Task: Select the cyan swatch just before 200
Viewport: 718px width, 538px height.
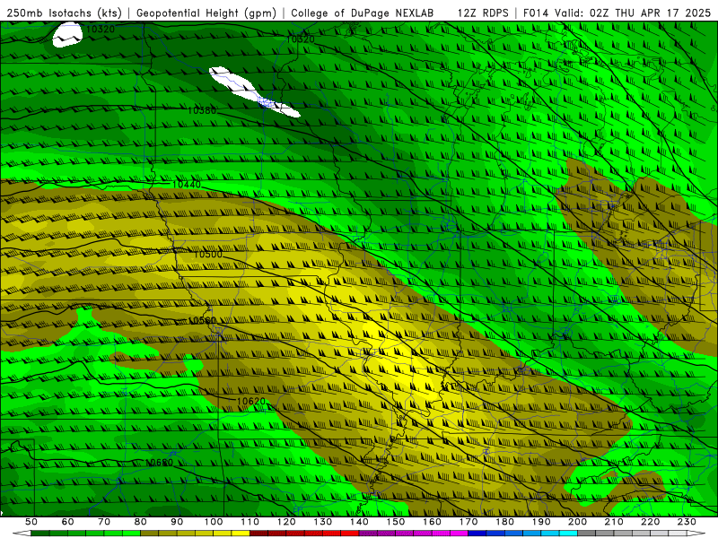Action: [569, 534]
